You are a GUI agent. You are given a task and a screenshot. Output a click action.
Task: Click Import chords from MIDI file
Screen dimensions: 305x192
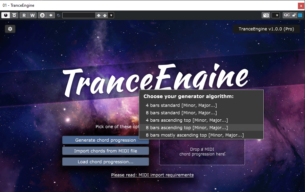[106, 151]
